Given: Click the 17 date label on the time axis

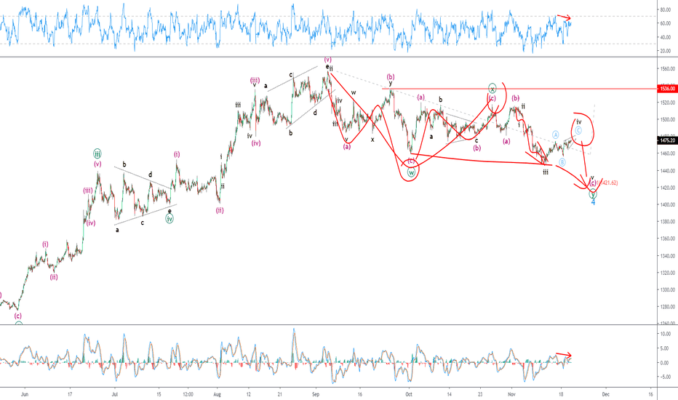Looking at the screenshot, I should (70, 394).
